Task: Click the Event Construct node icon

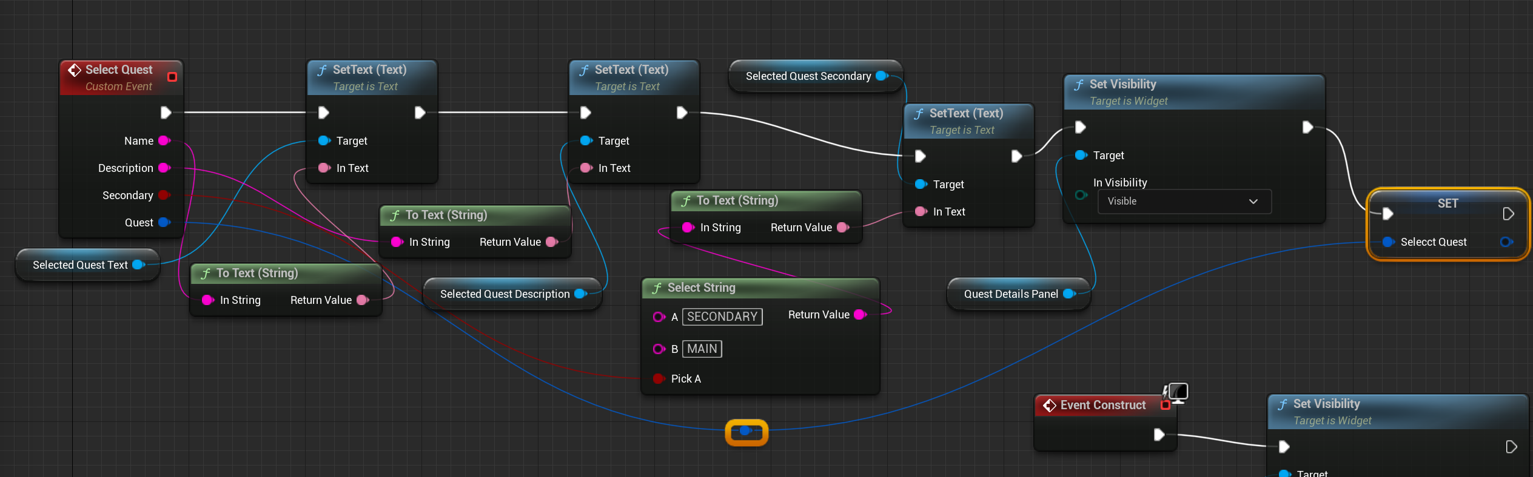Action: click(1050, 406)
